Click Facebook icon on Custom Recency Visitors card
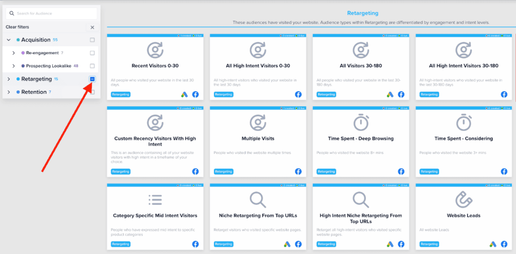The width and height of the screenshot is (516, 254). [195, 171]
